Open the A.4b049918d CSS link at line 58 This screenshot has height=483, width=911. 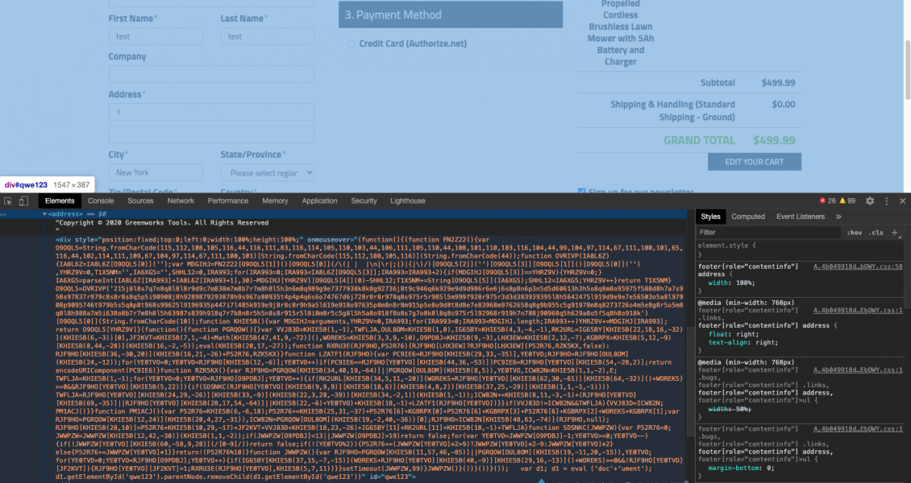click(x=858, y=266)
